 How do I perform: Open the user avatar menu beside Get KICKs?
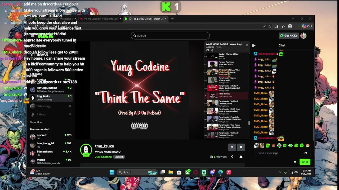pos(304,36)
